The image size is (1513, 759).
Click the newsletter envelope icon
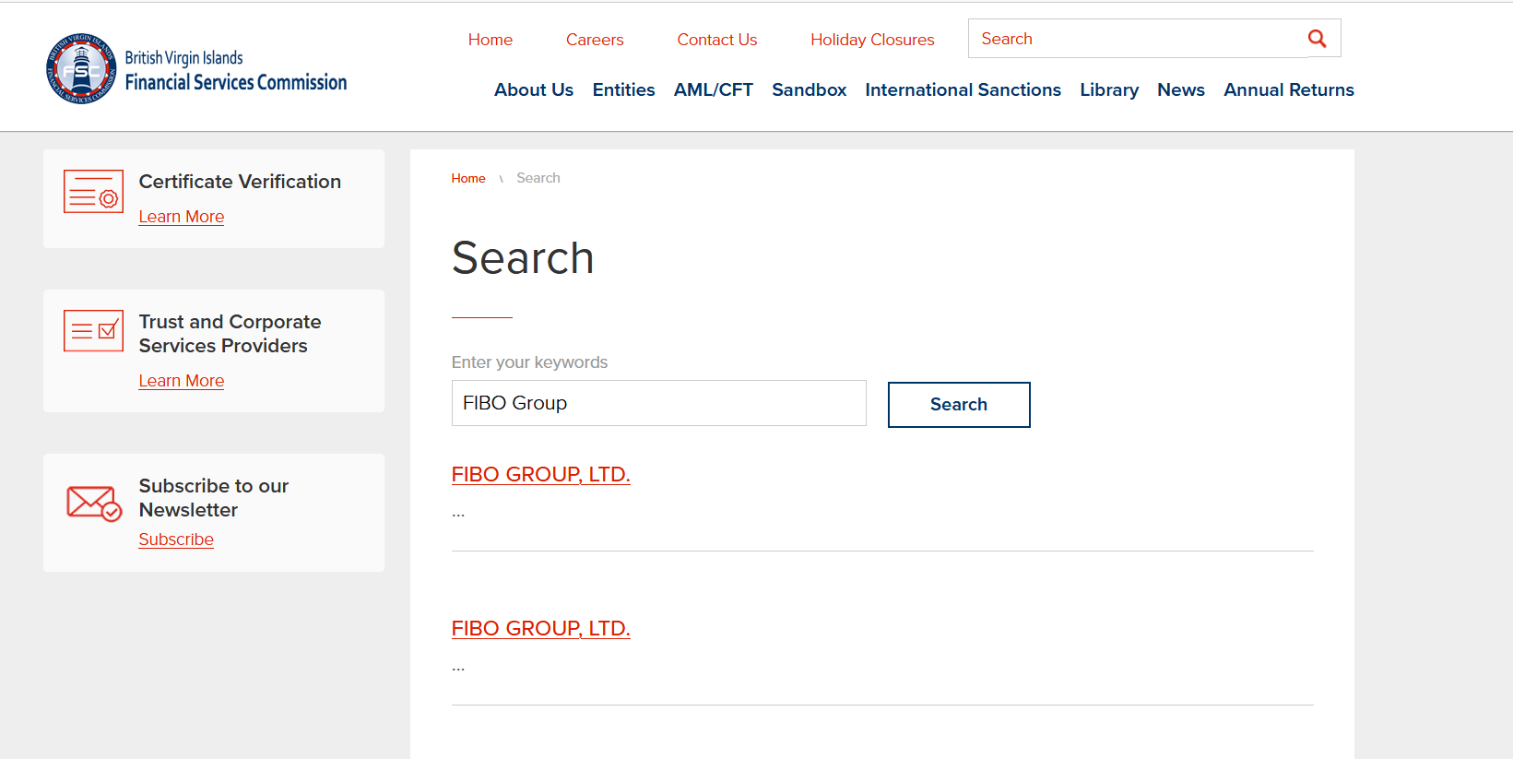(x=94, y=504)
